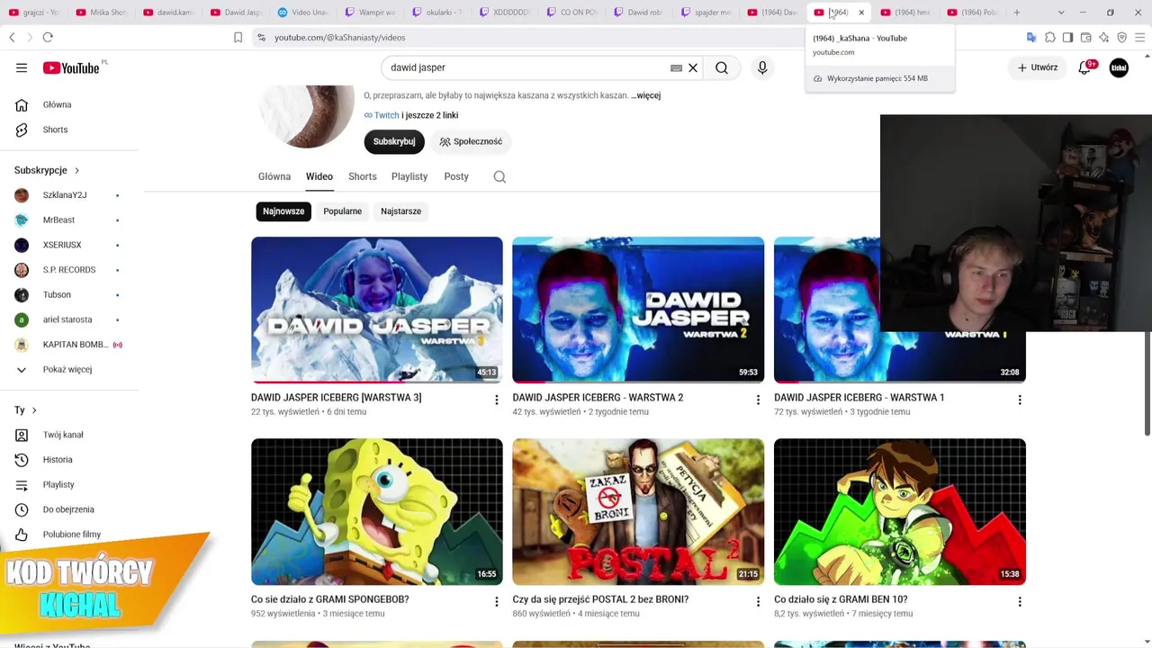
Task: Open a new browser tab
Action: tap(1017, 13)
